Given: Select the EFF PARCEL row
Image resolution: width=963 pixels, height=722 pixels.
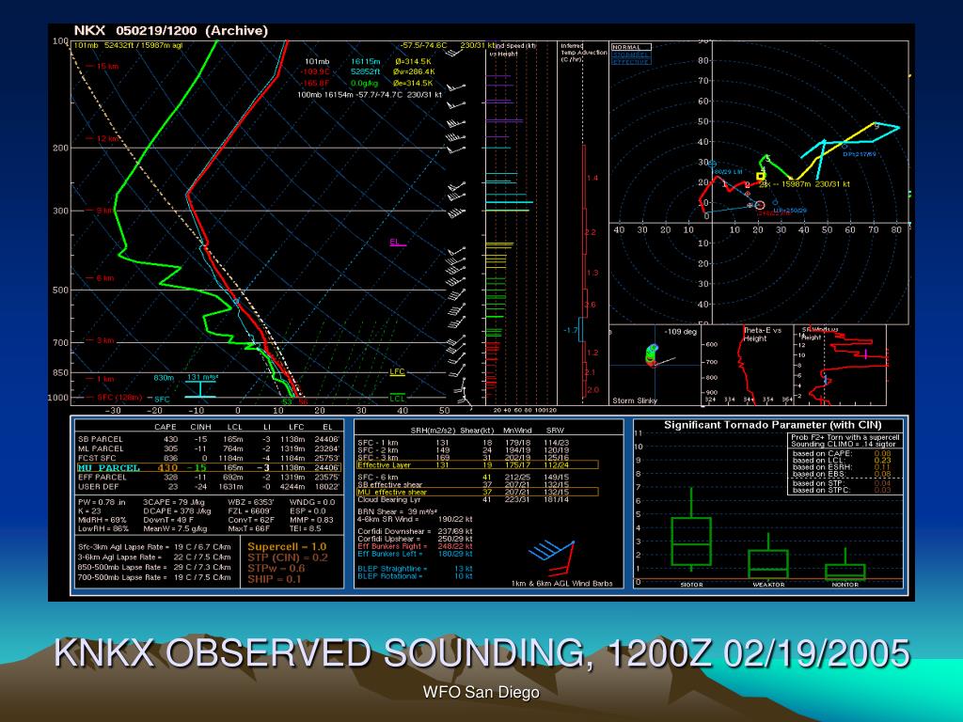Looking at the screenshot, I should point(208,477).
